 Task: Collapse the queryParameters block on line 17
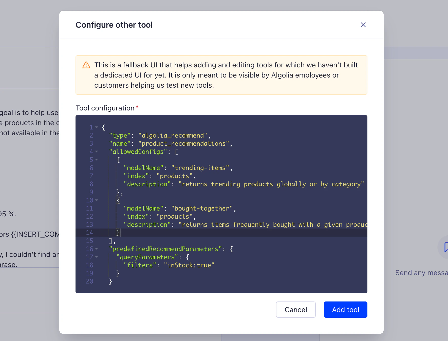point(97,257)
